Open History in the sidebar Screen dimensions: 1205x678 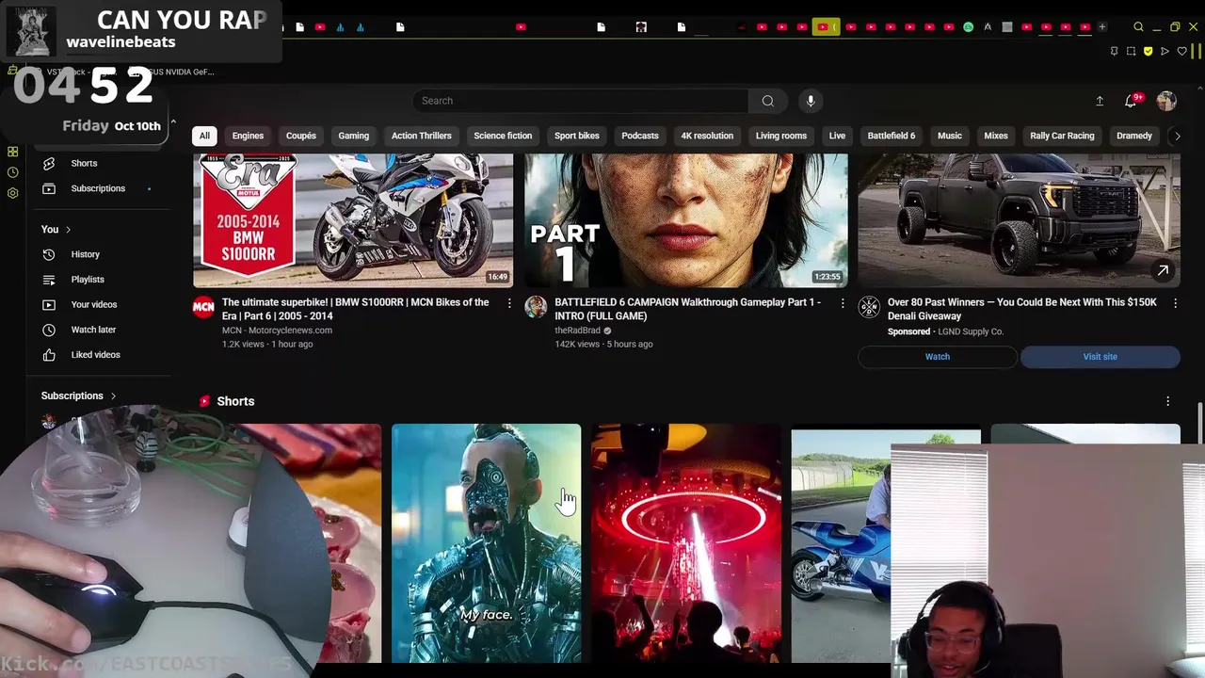coord(99,254)
